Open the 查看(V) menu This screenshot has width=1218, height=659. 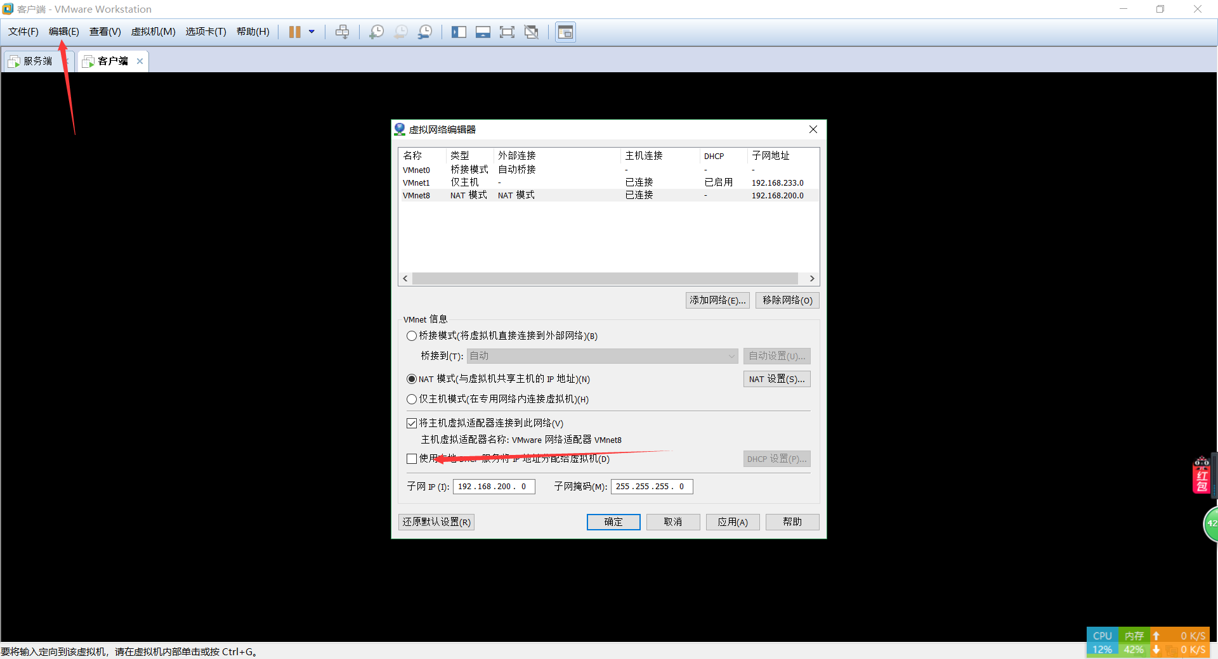point(105,32)
